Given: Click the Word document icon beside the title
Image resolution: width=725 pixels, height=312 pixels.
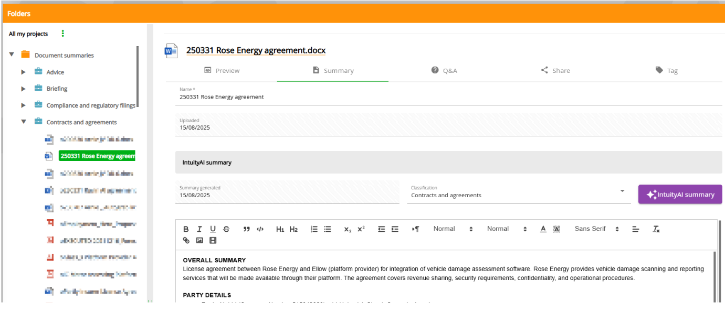Looking at the screenshot, I should click(x=171, y=50).
